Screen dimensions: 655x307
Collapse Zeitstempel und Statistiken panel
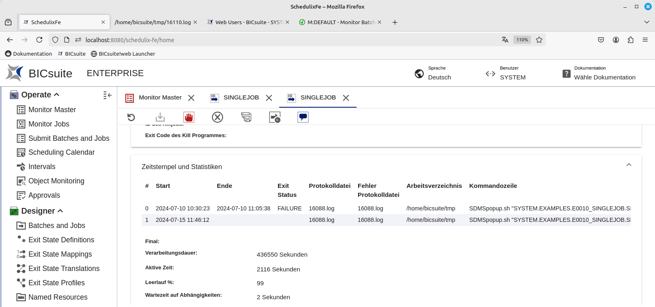click(x=628, y=165)
